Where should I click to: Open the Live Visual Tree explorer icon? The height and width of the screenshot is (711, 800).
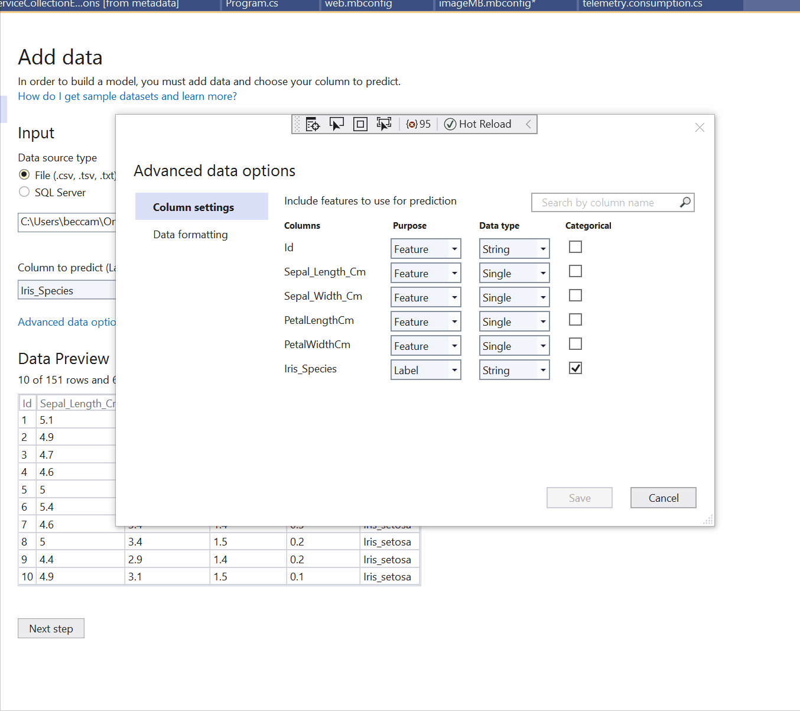[313, 124]
